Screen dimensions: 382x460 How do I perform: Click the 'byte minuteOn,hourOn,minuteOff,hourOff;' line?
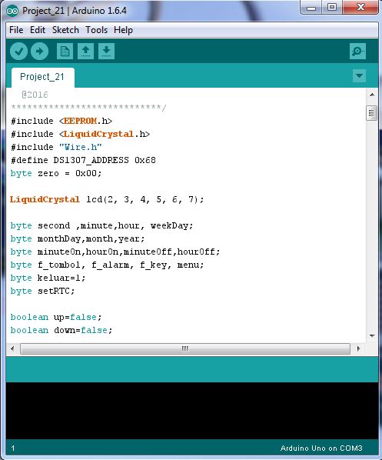(115, 252)
